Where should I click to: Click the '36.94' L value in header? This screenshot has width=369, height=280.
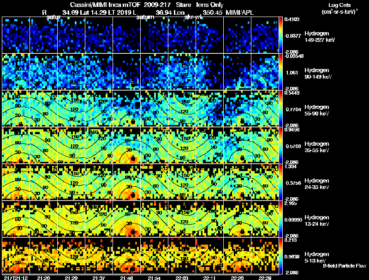click(x=164, y=12)
